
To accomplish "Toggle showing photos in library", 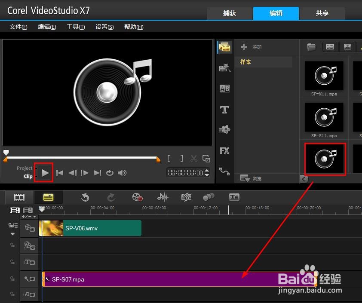I will click(x=347, y=46).
